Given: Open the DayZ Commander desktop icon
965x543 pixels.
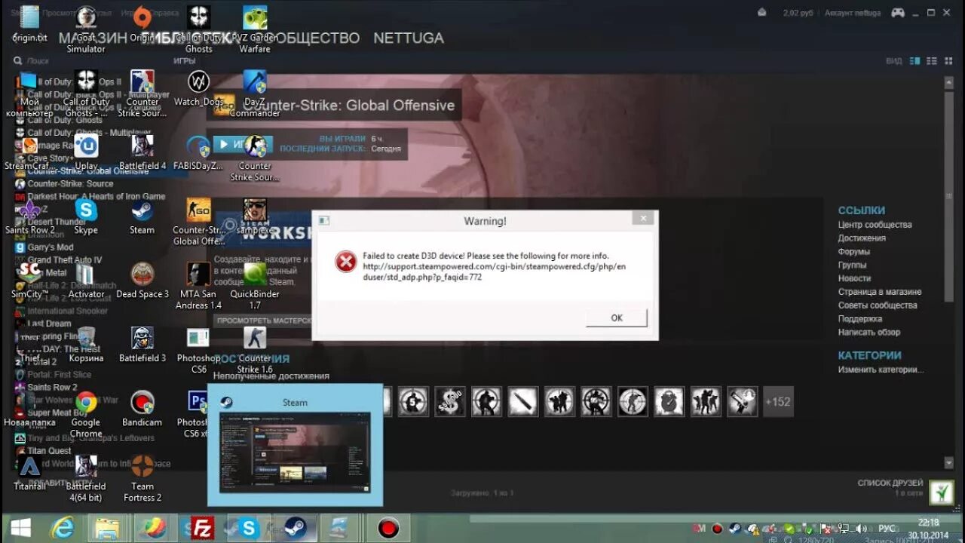Looking at the screenshot, I should tap(255, 94).
